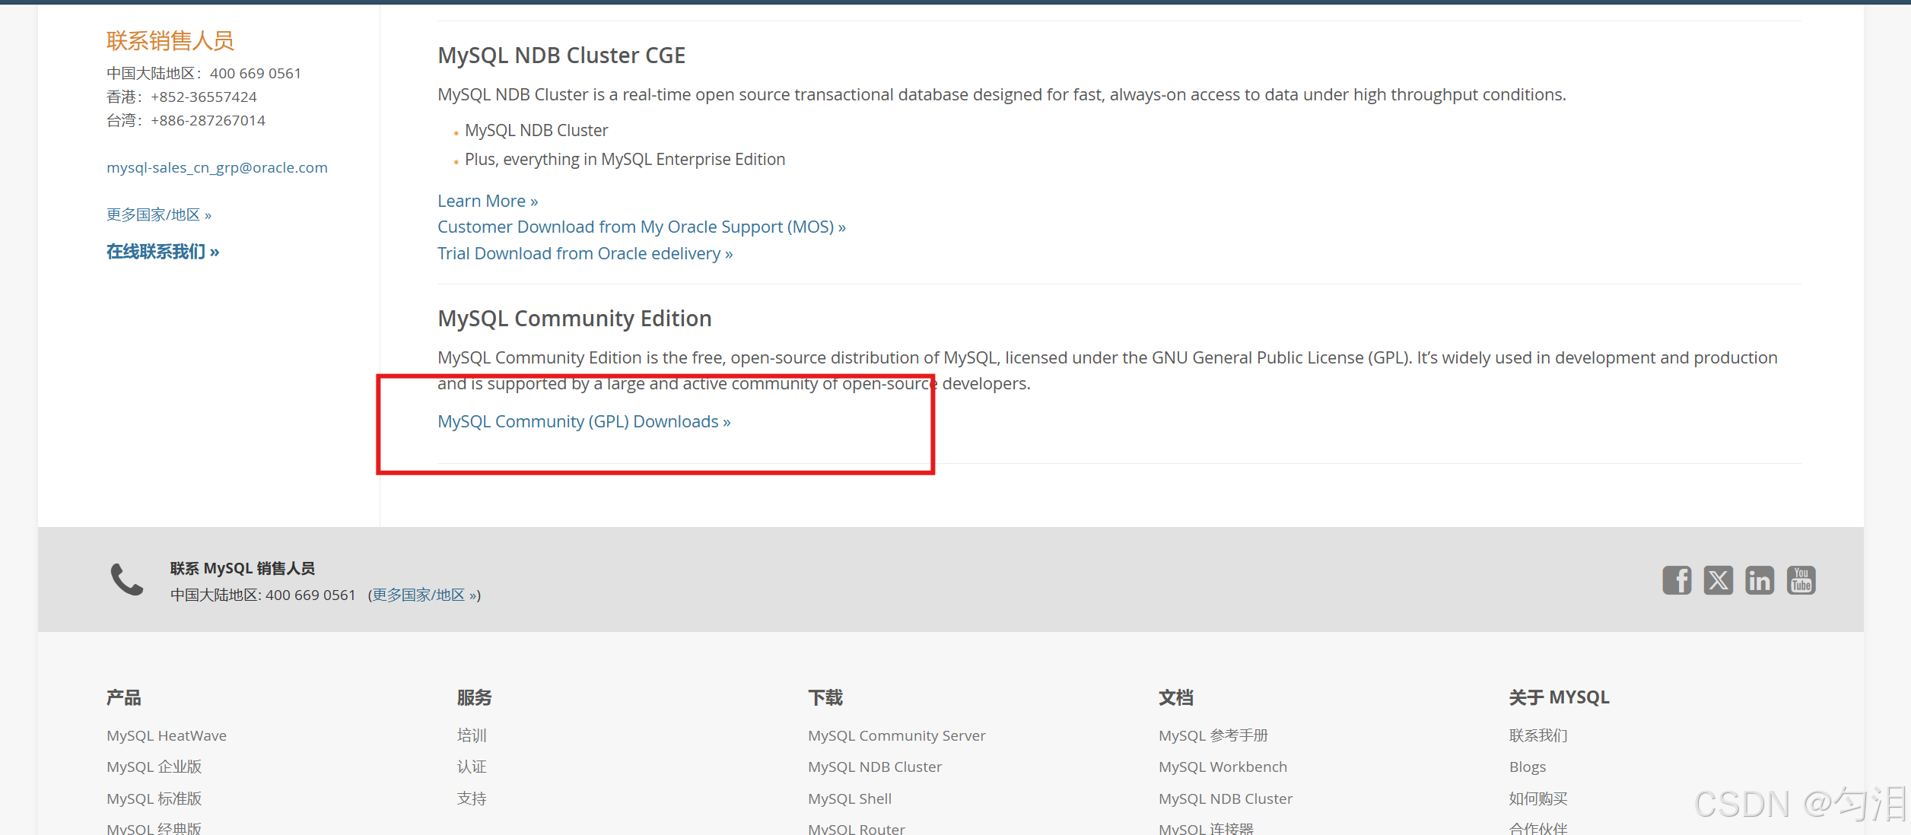Click 在线联系我们 link
1911x835 pixels.
(162, 252)
